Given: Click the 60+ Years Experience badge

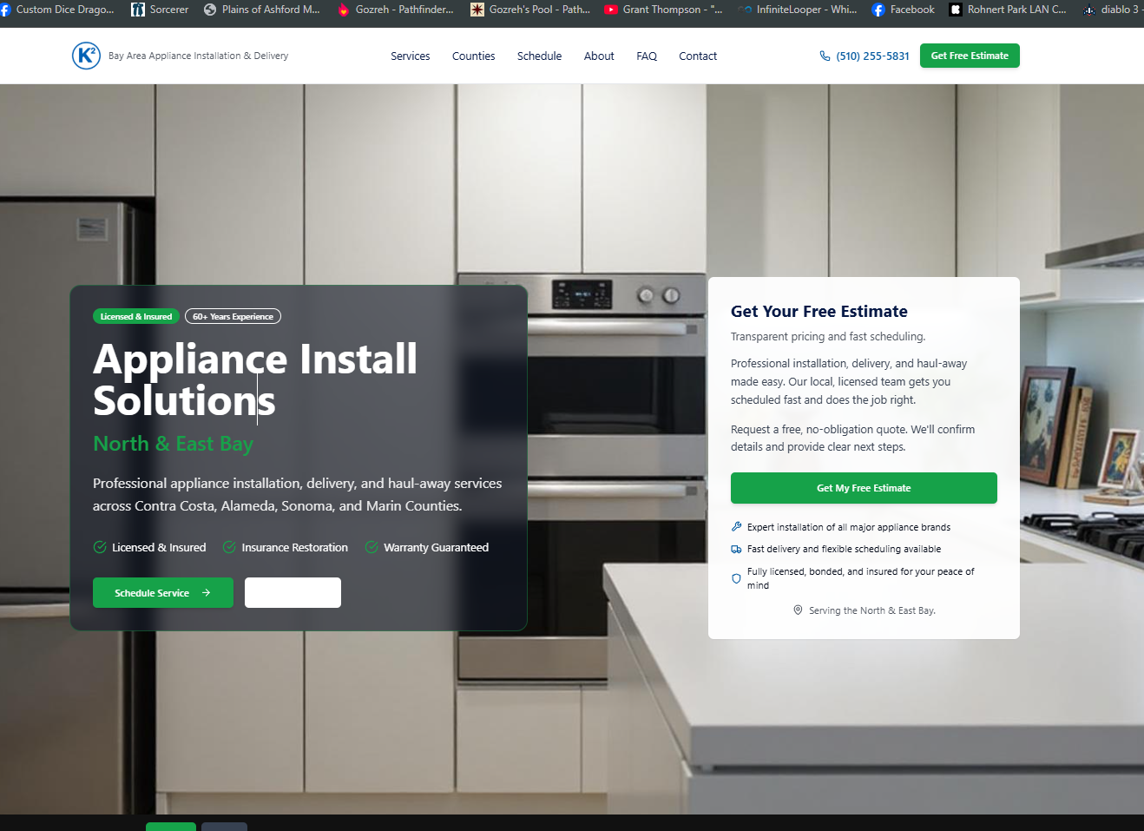Looking at the screenshot, I should (x=233, y=316).
